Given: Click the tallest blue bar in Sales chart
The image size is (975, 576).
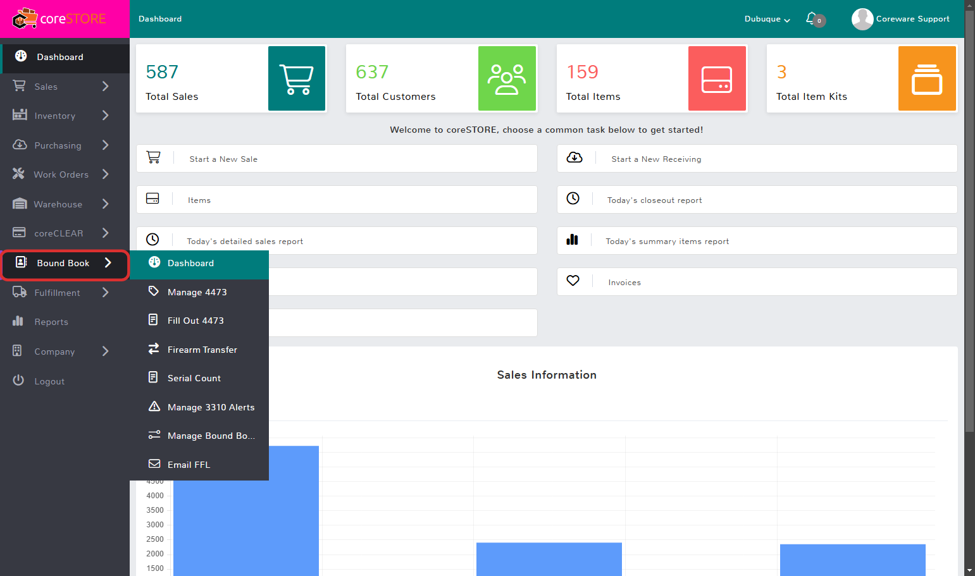Looking at the screenshot, I should [x=246, y=511].
